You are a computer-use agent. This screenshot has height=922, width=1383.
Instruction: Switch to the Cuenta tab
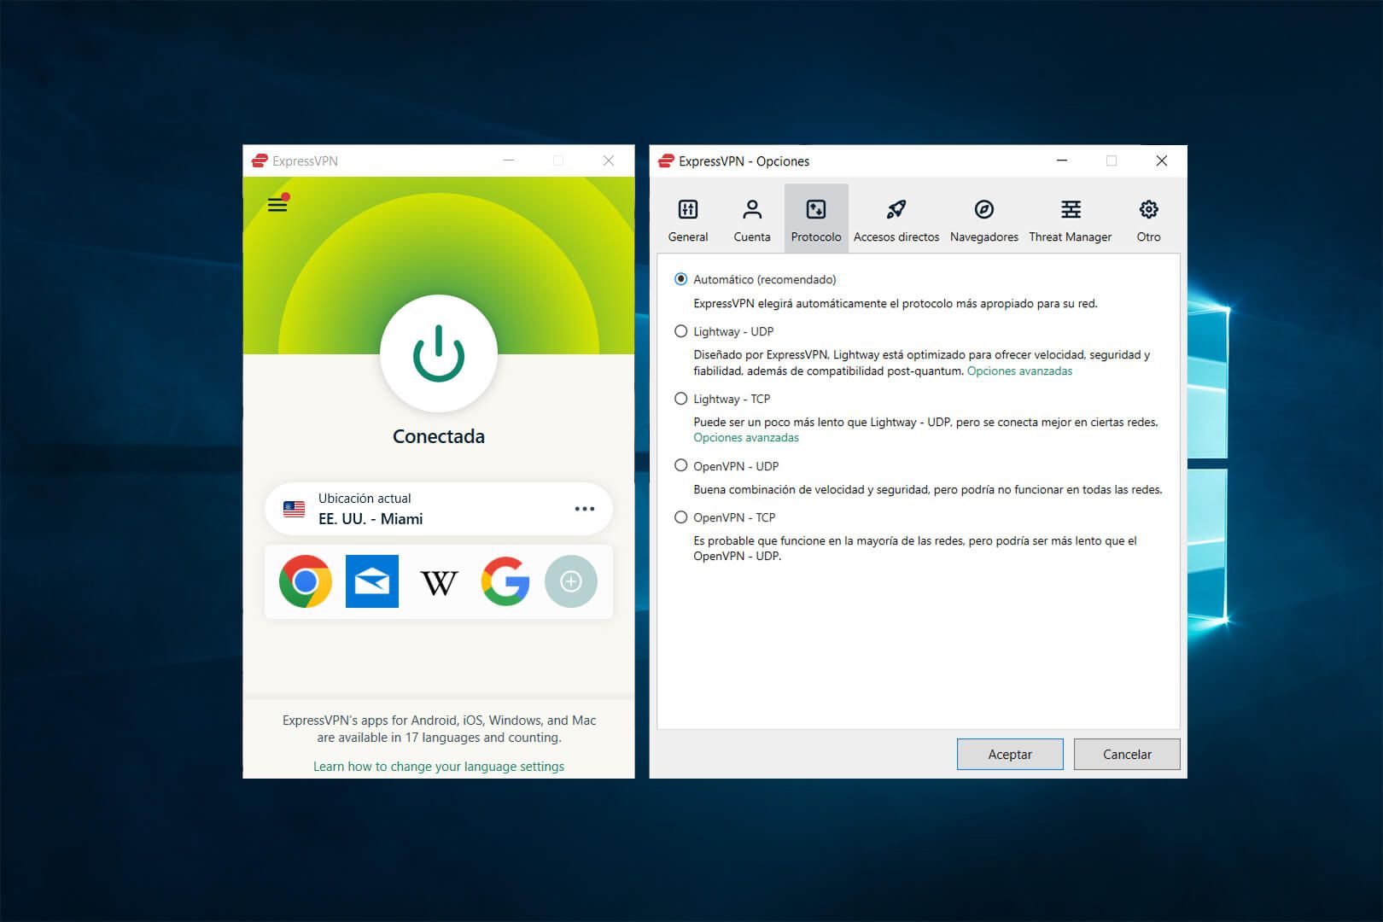click(752, 219)
